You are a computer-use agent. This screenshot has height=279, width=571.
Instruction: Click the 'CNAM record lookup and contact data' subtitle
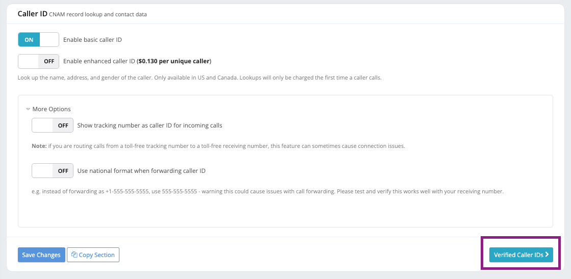point(98,15)
